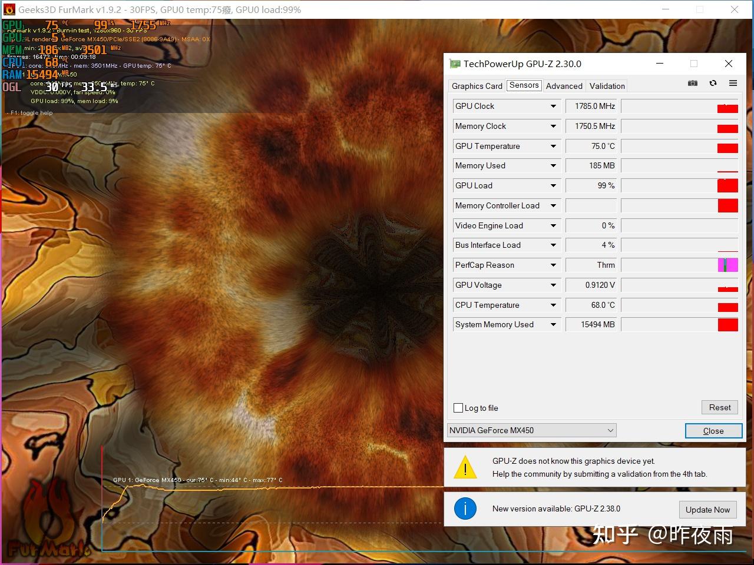754x565 pixels.
Task: Open the PerfCap Reason dropdown
Action: coord(553,265)
